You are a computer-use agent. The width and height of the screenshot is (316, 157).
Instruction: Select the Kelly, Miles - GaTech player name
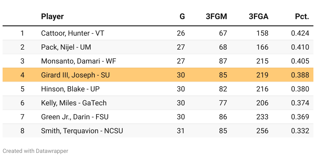tap(74, 103)
